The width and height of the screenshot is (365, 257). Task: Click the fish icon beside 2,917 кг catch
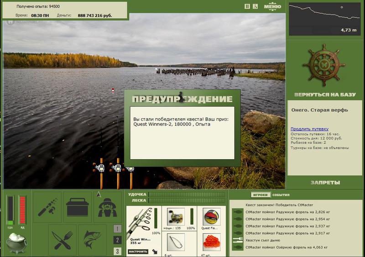[237, 233]
